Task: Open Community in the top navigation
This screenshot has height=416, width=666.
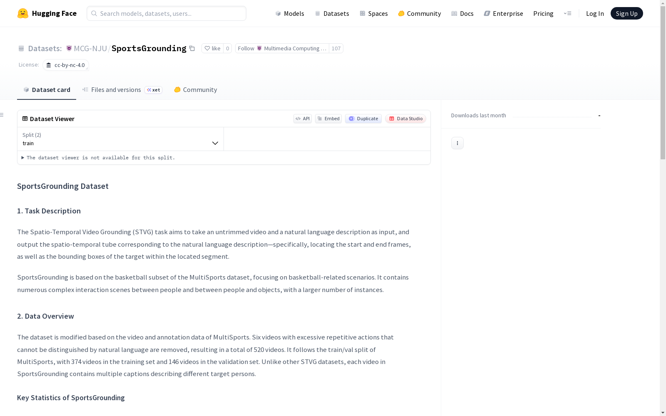Action: 420,13
